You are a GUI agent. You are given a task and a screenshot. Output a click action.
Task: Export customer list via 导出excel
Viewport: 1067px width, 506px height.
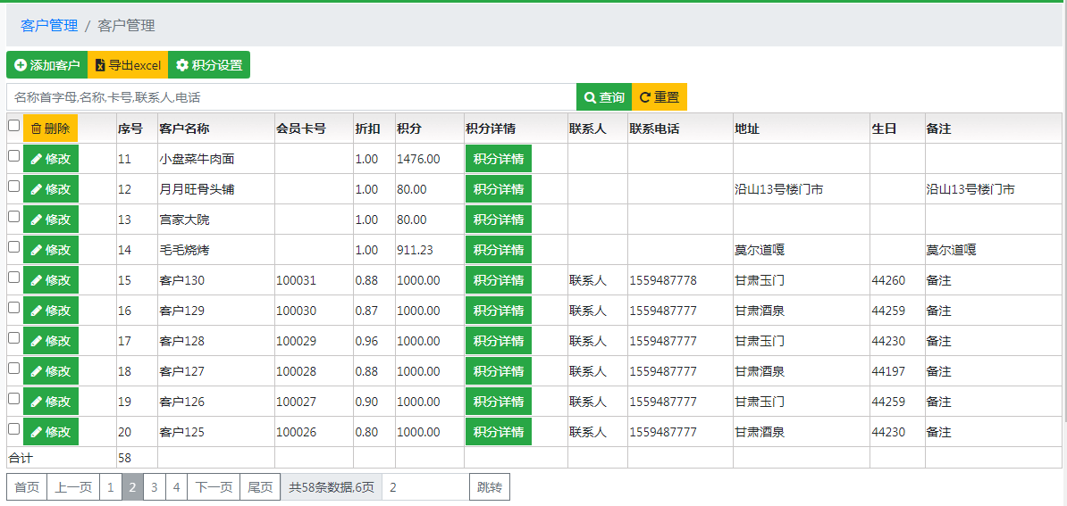128,65
